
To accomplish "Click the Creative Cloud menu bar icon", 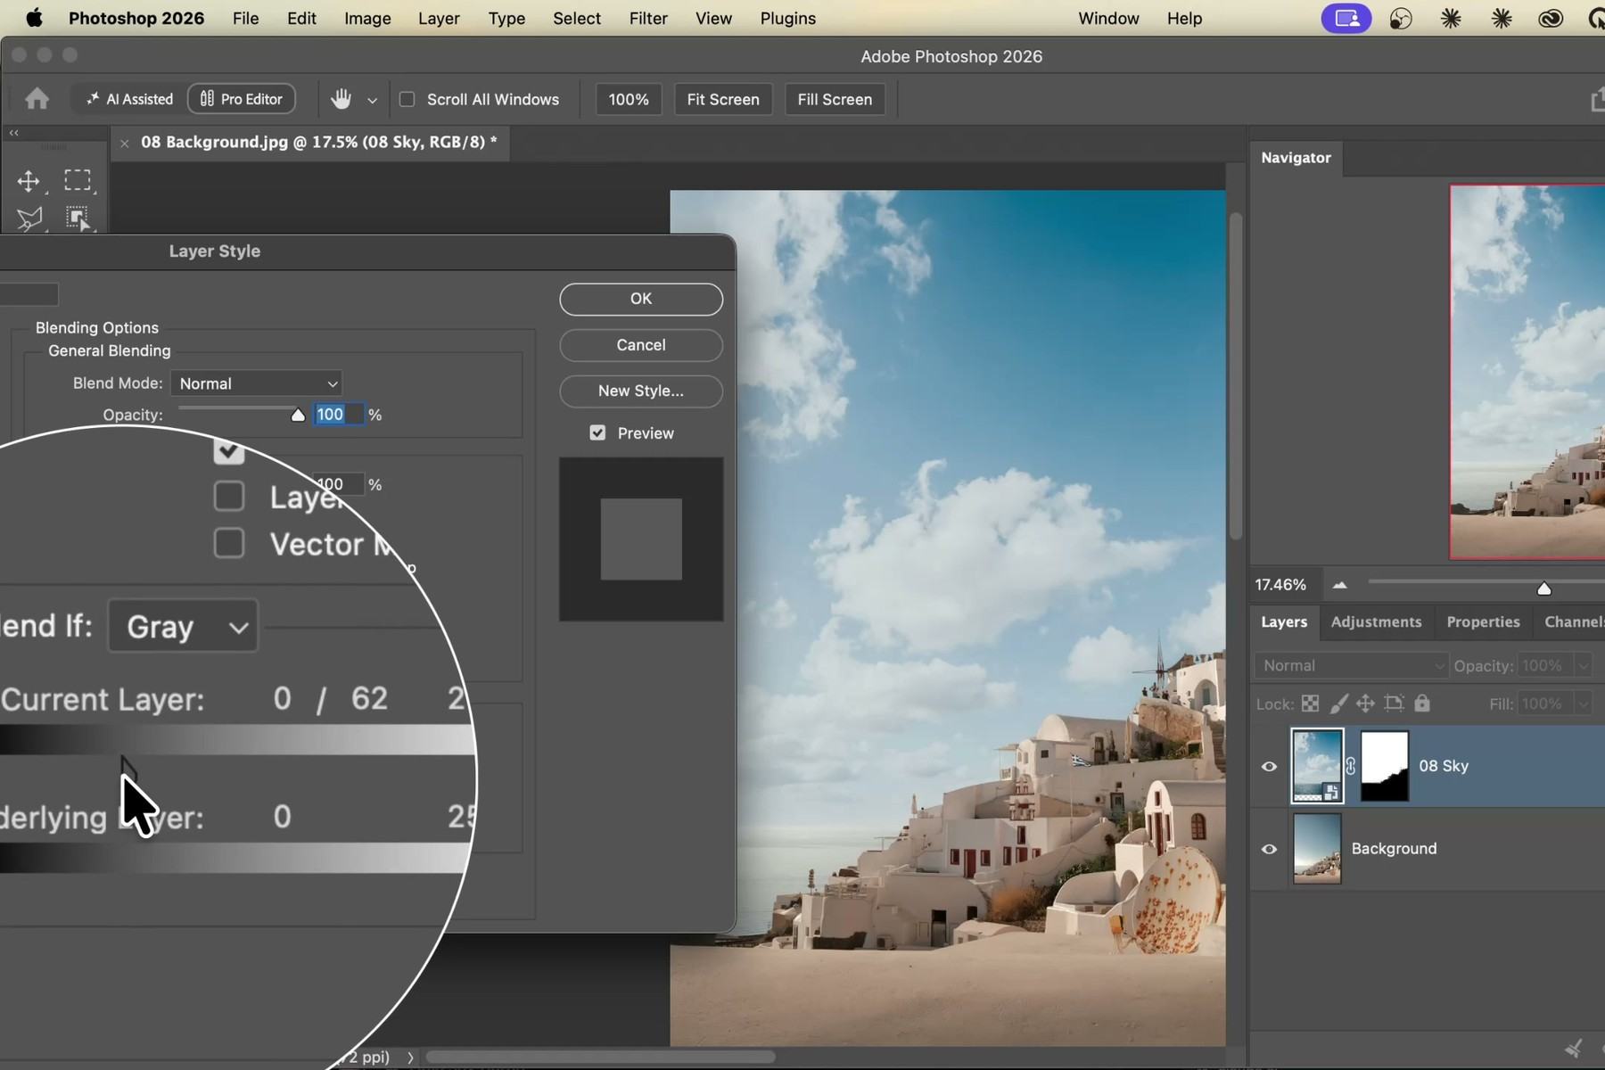I will coord(1551,18).
